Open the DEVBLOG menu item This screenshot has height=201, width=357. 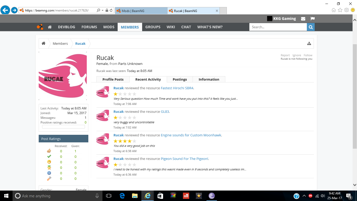click(66, 27)
